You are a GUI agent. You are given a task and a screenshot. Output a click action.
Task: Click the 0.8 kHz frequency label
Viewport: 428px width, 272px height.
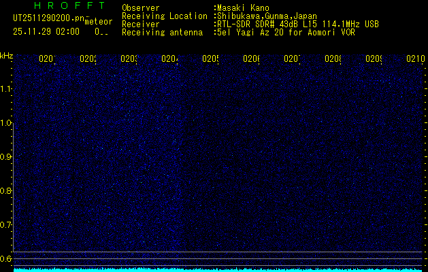[6, 190]
